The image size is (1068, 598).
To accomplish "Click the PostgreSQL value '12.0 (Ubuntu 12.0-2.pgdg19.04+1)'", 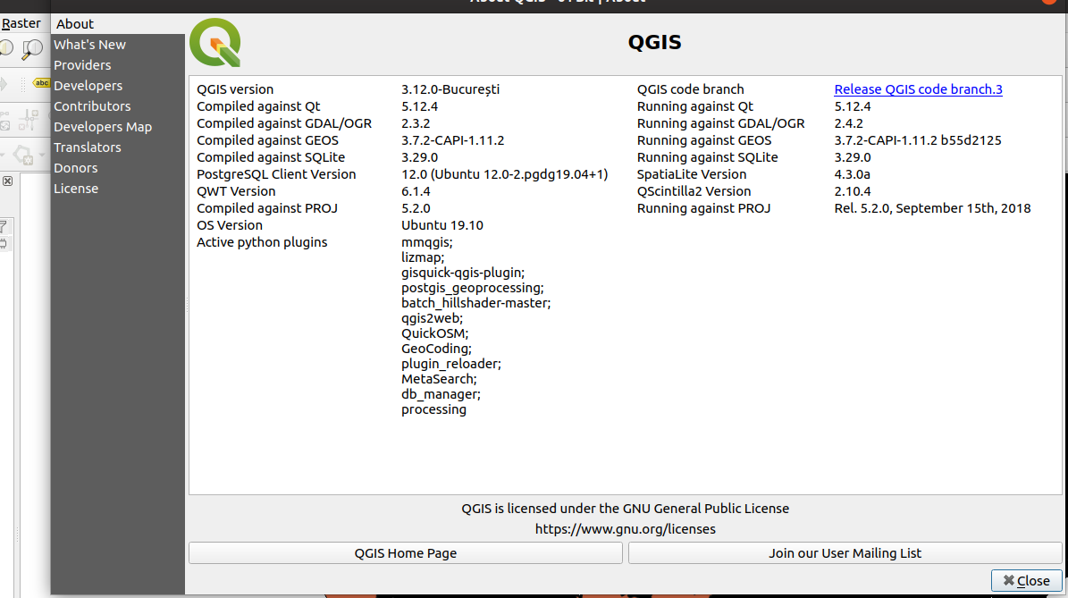I will click(505, 174).
